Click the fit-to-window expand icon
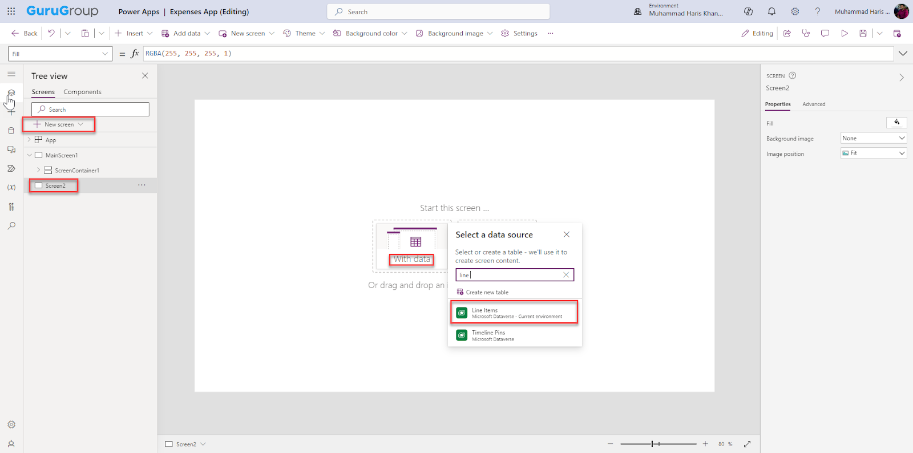913x453 pixels. pos(747,444)
